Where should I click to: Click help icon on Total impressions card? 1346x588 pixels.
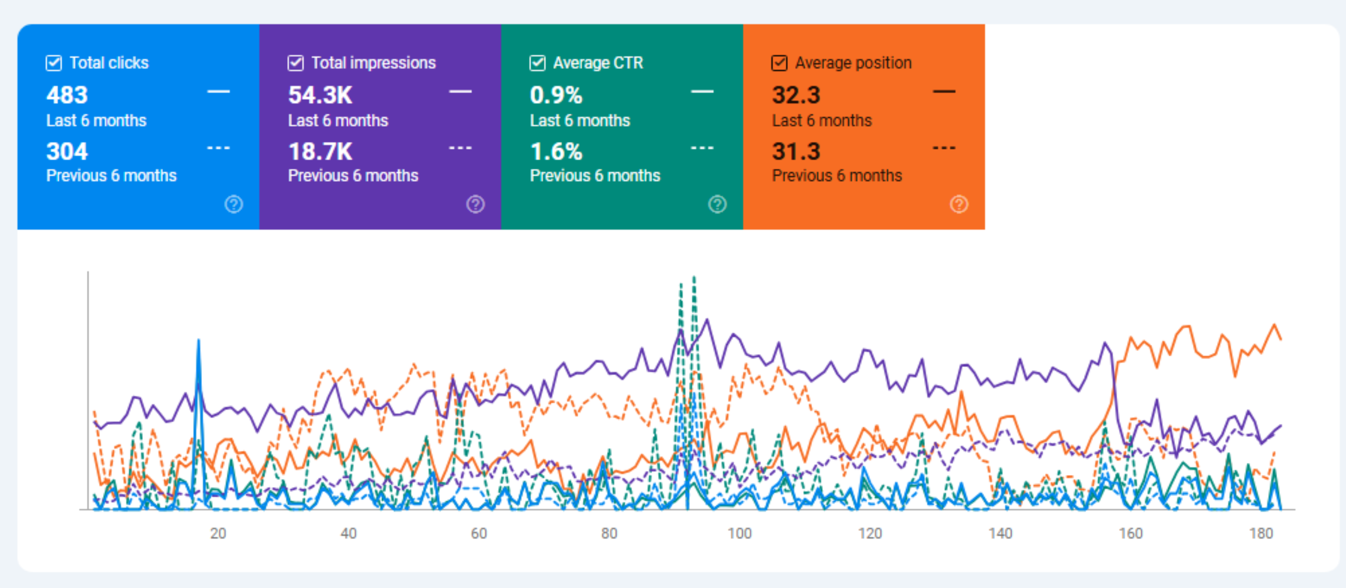point(475,204)
